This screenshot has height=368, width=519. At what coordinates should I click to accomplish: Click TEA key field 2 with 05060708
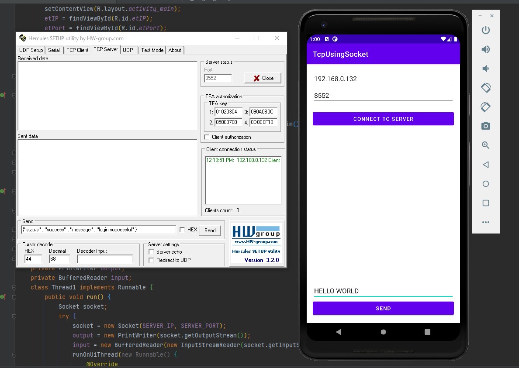click(x=228, y=122)
